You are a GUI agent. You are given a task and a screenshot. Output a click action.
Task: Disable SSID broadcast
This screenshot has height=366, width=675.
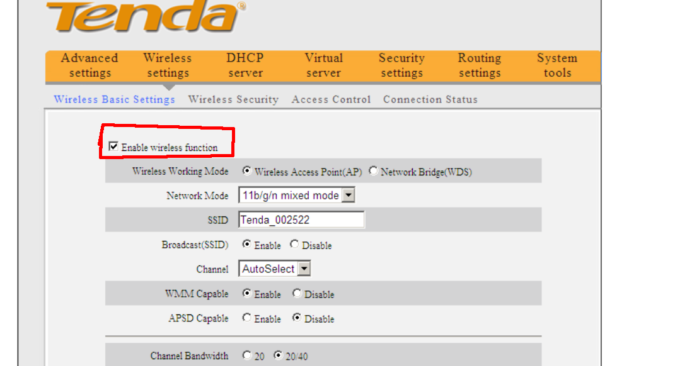pyautogui.click(x=294, y=245)
